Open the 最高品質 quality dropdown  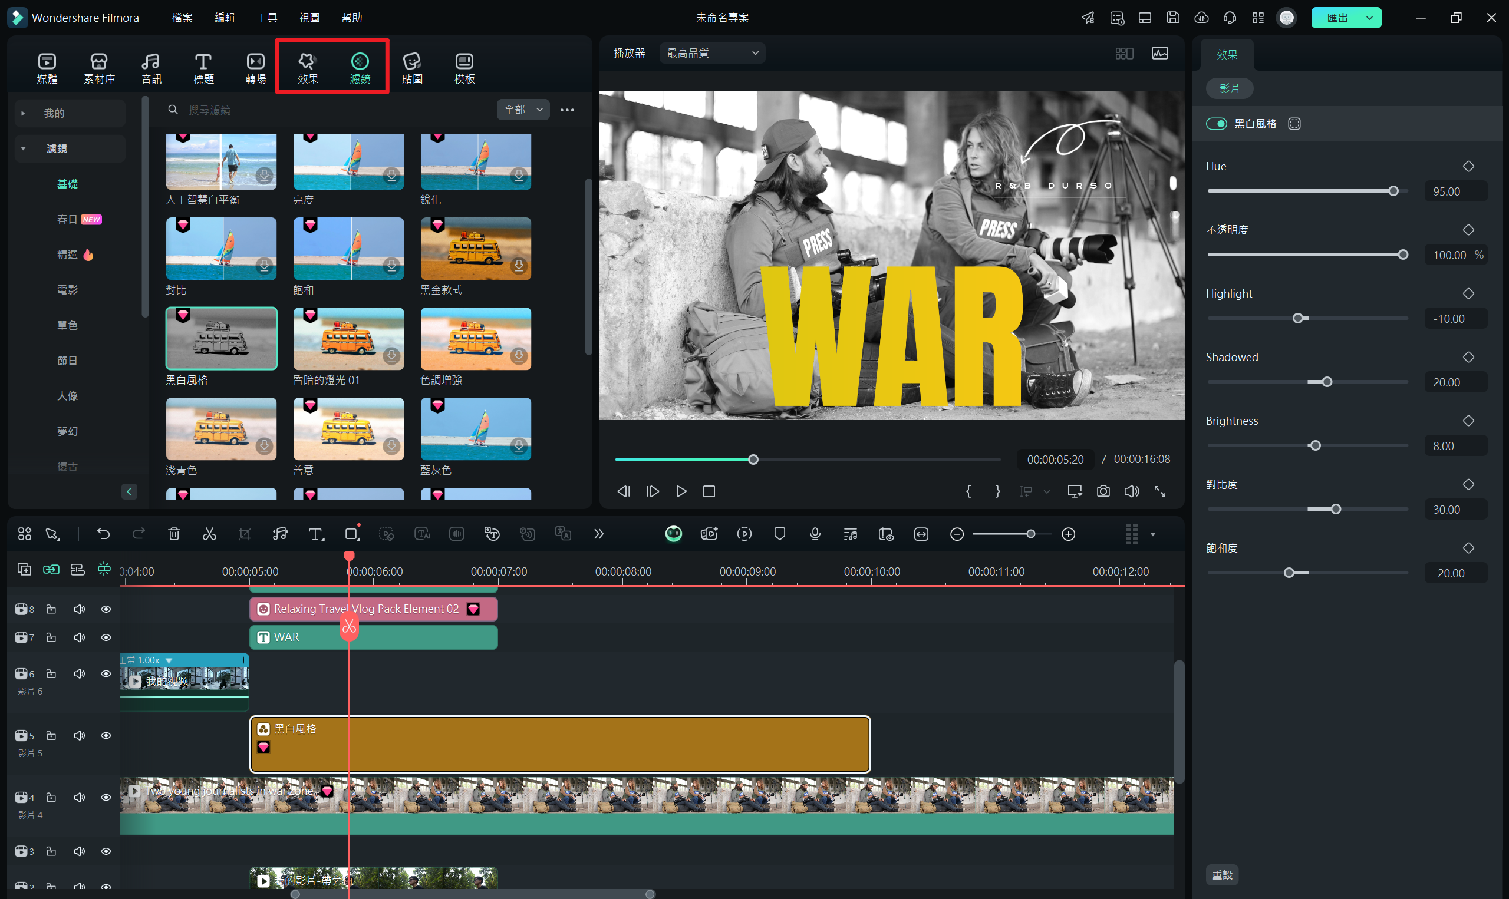(712, 53)
